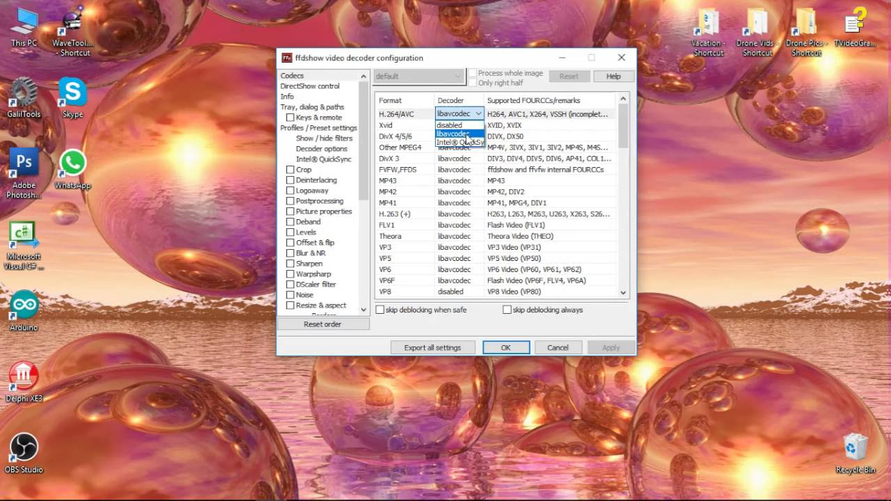The height and width of the screenshot is (501, 891).
Task: Toggle Logoaway checkbox
Action: pyautogui.click(x=290, y=191)
